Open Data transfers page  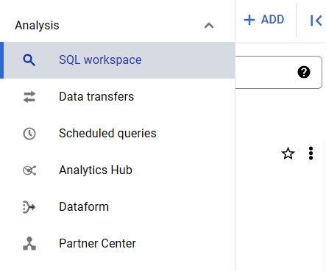(x=118, y=97)
